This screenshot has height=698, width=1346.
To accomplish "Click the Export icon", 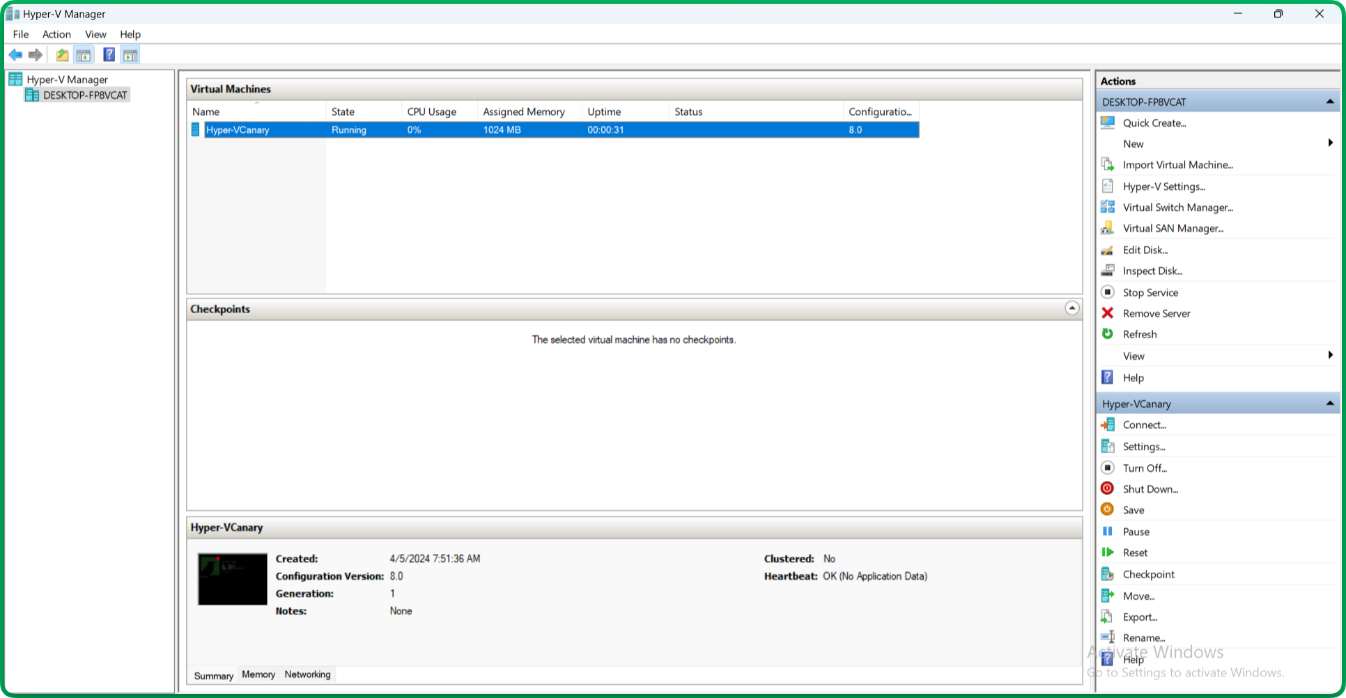I will click(1108, 617).
